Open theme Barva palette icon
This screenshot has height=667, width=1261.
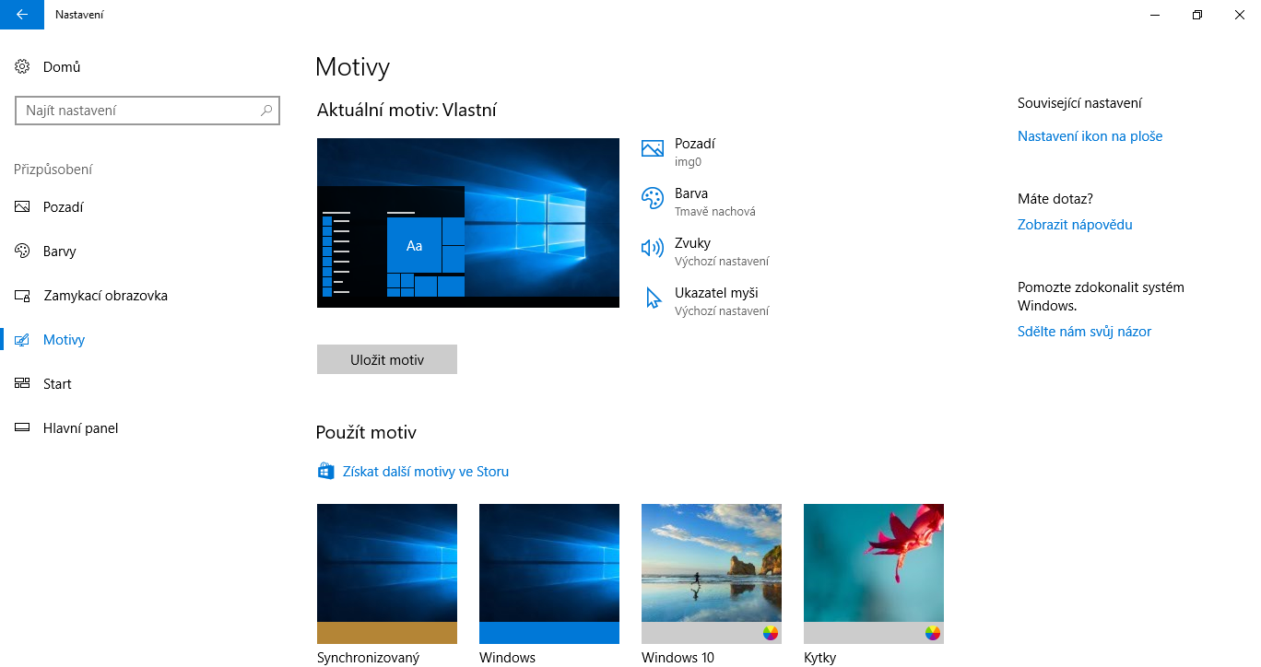tap(653, 198)
